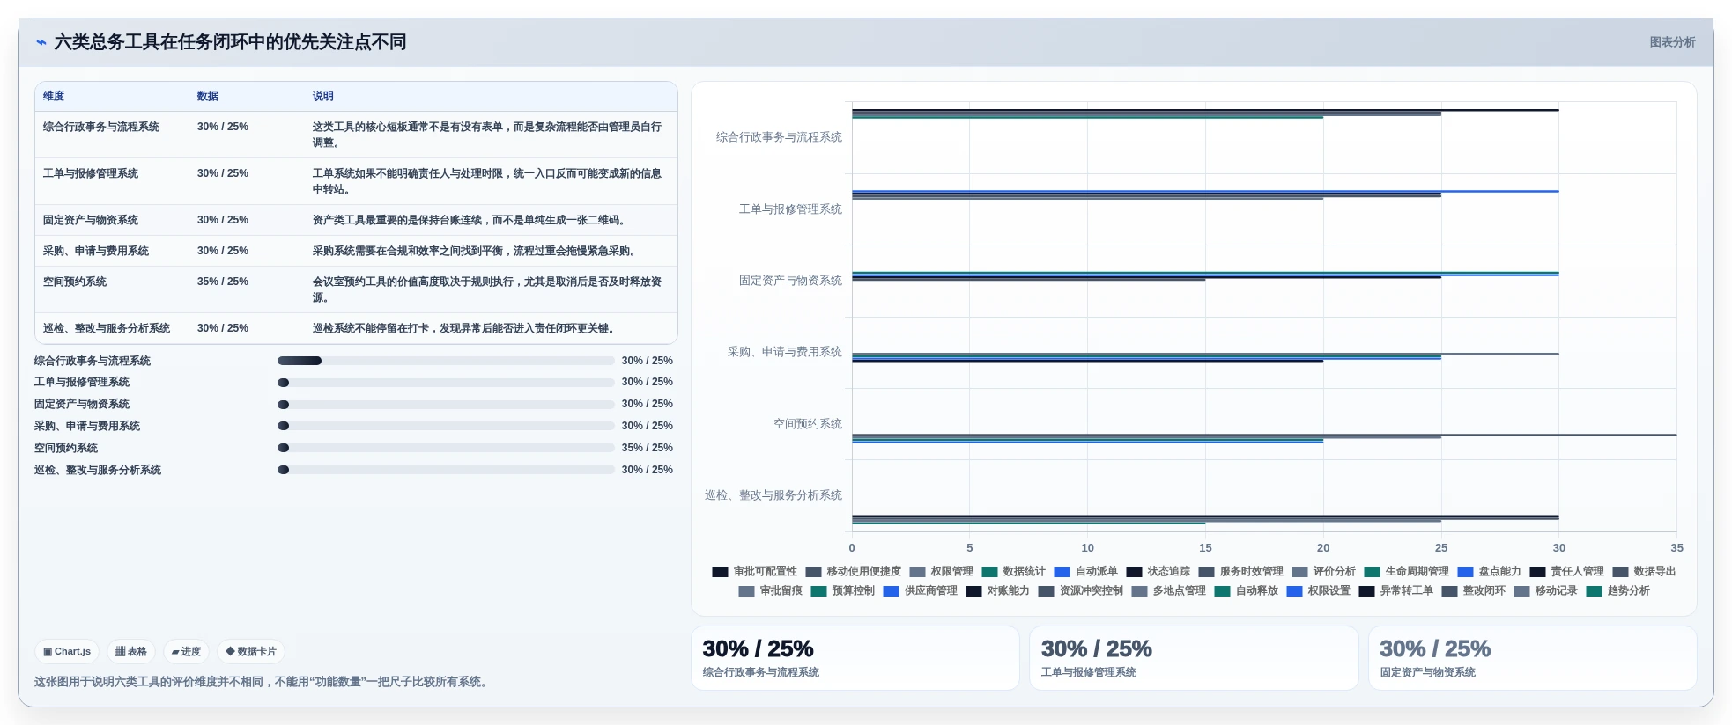Toggle the 自动派单 legend series
Screen dimensions: 1732x725
click(x=1085, y=572)
